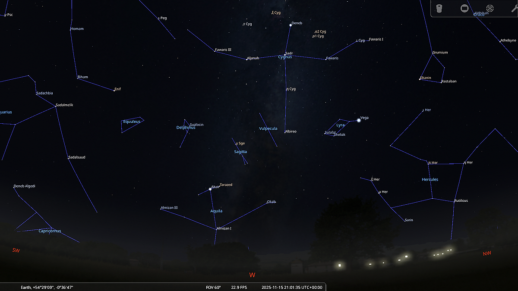Click the Earth location coordinates in status bar
Image resolution: width=518 pixels, height=291 pixels.
click(x=50, y=287)
